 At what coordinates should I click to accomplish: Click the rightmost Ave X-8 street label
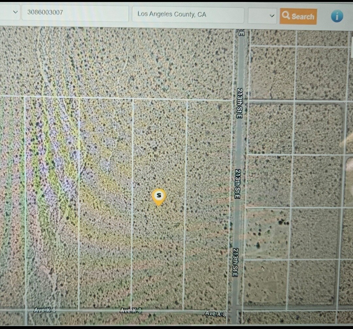[x=215, y=313]
